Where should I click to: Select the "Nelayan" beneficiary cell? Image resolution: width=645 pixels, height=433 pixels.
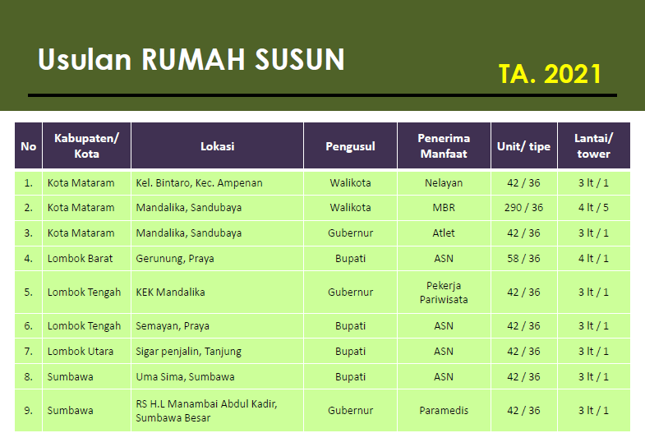point(444,182)
